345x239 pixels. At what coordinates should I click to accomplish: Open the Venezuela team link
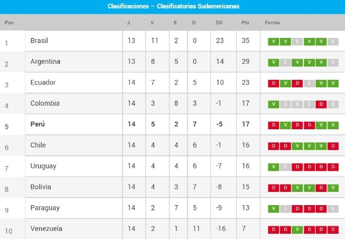coord(47,229)
